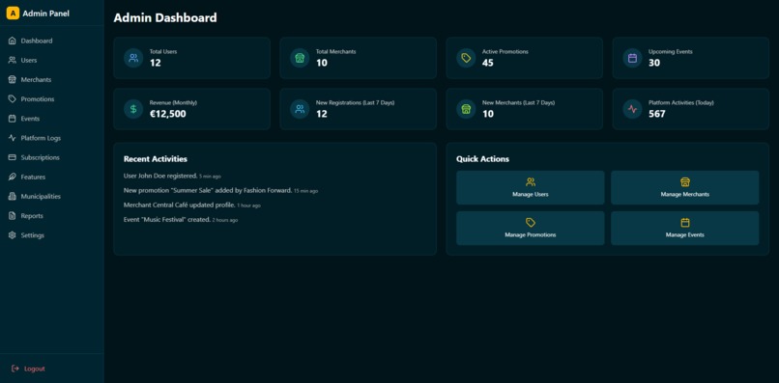Viewport: 779px width, 383px height.
Task: Click the Platform Activities pulse icon
Action: tap(632, 109)
